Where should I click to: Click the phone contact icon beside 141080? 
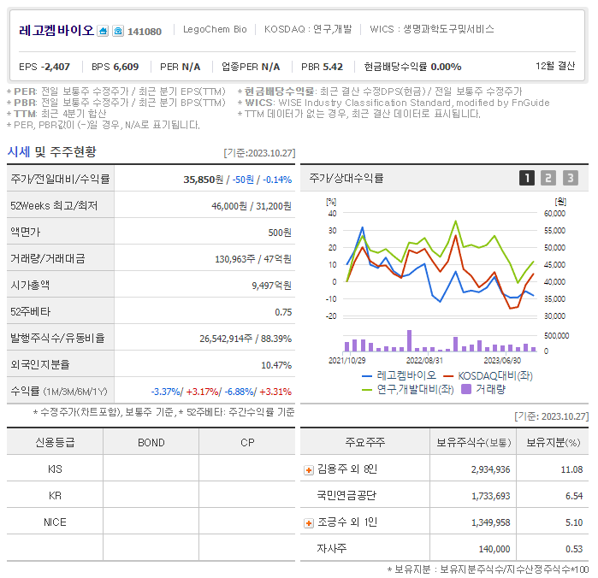click(x=118, y=31)
